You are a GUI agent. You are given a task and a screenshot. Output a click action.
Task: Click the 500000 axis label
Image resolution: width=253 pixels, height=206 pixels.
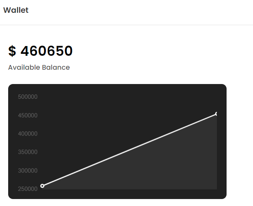pos(28,97)
